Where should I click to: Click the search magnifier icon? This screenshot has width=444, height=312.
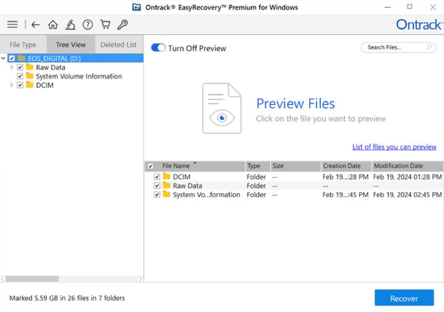click(429, 47)
